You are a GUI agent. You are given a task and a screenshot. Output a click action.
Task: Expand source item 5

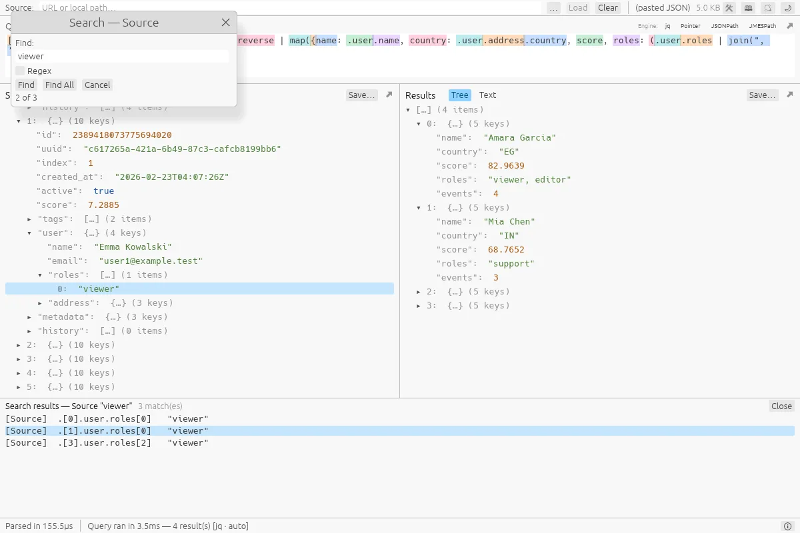pos(19,387)
